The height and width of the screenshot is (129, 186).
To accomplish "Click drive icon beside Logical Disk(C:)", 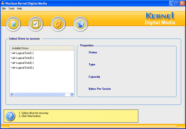I will click(13, 53).
